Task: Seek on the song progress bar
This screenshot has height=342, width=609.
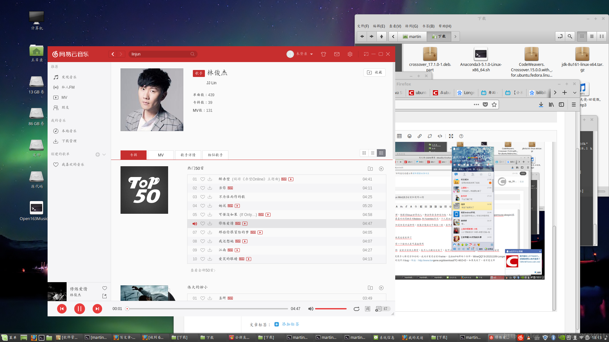Action: pyautogui.click(x=207, y=309)
